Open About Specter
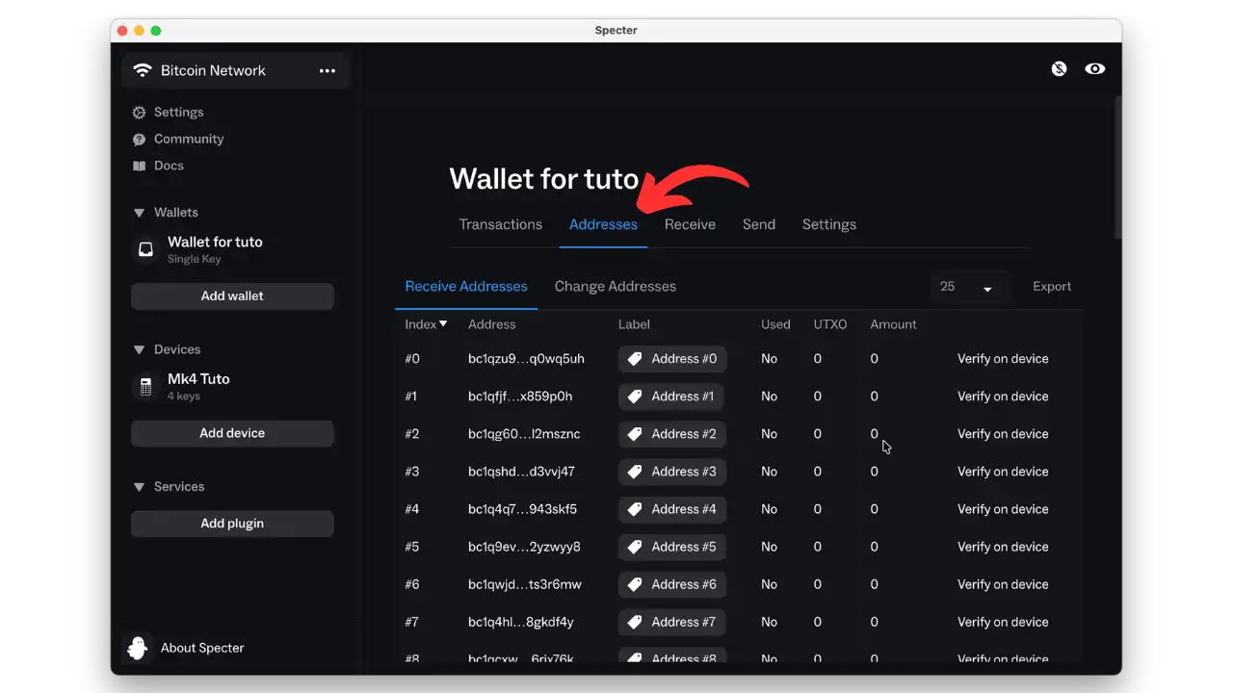The image size is (1233, 693). pyautogui.click(x=202, y=648)
